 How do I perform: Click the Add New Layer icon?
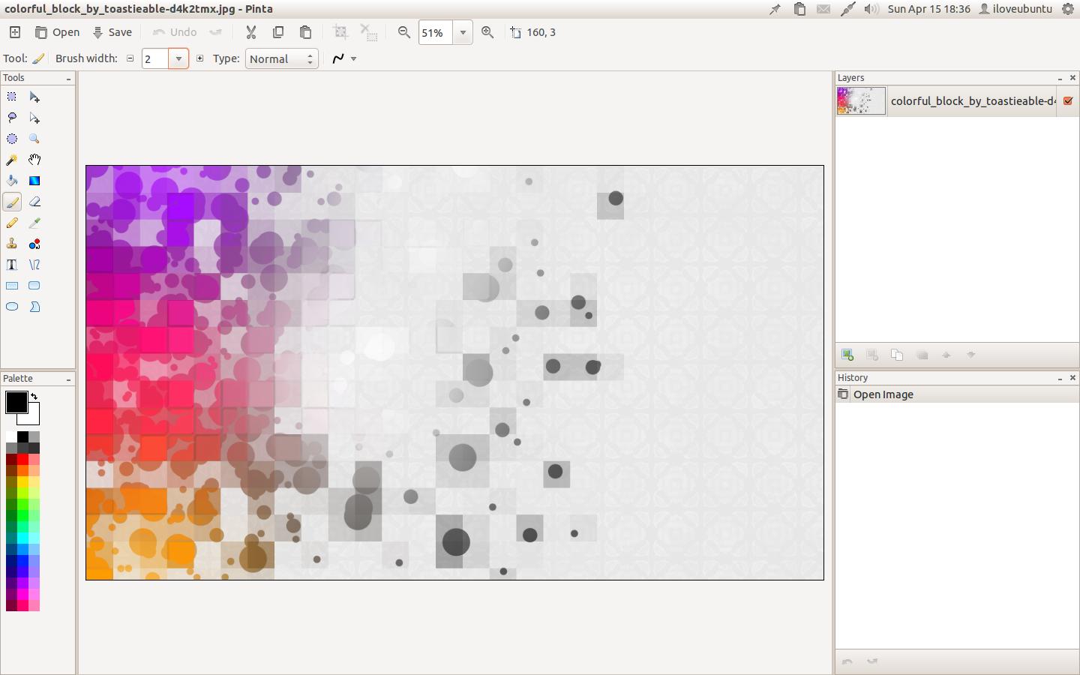coord(847,355)
